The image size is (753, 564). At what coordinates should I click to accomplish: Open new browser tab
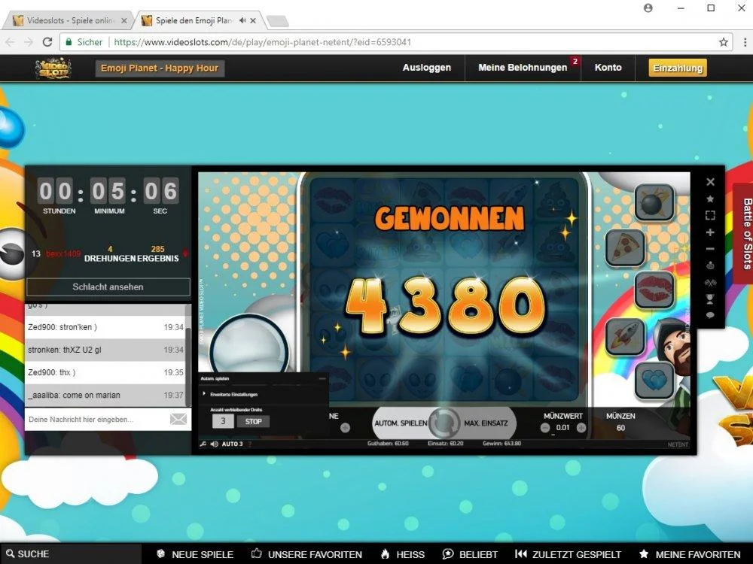tap(277, 21)
